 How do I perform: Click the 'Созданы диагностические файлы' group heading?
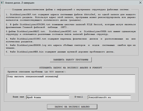pyautogui.click(x=71, y=10)
